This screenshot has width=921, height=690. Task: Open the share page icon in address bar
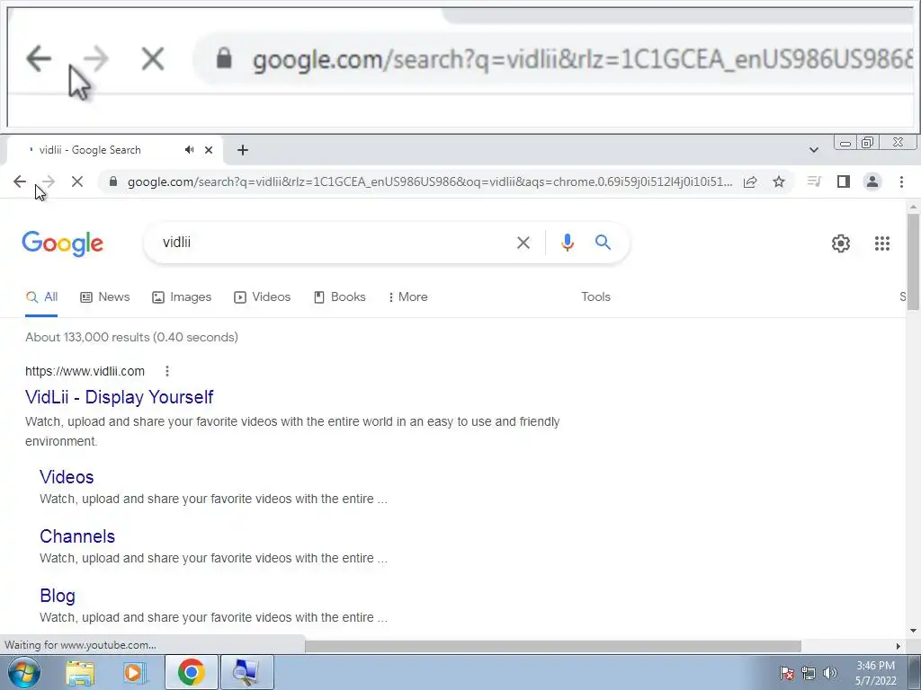[x=750, y=181]
